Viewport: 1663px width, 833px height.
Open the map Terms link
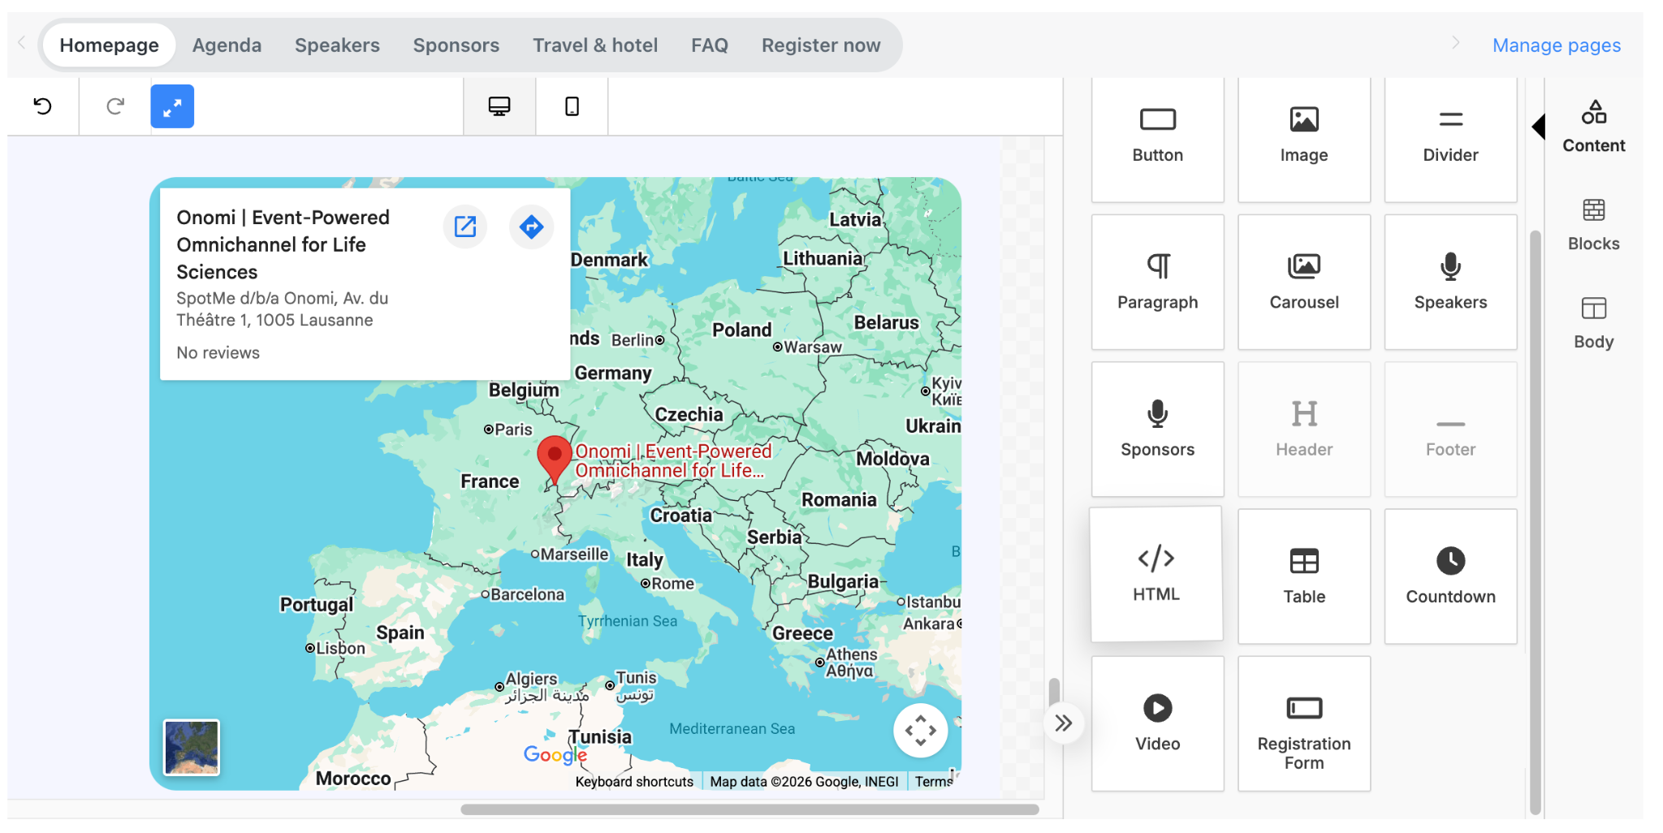[933, 782]
